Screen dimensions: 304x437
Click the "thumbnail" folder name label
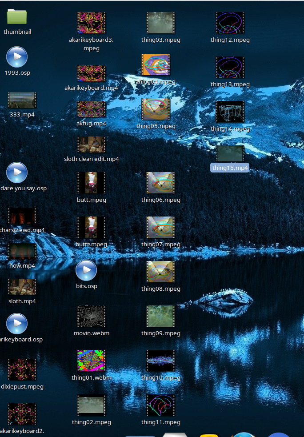(17, 32)
